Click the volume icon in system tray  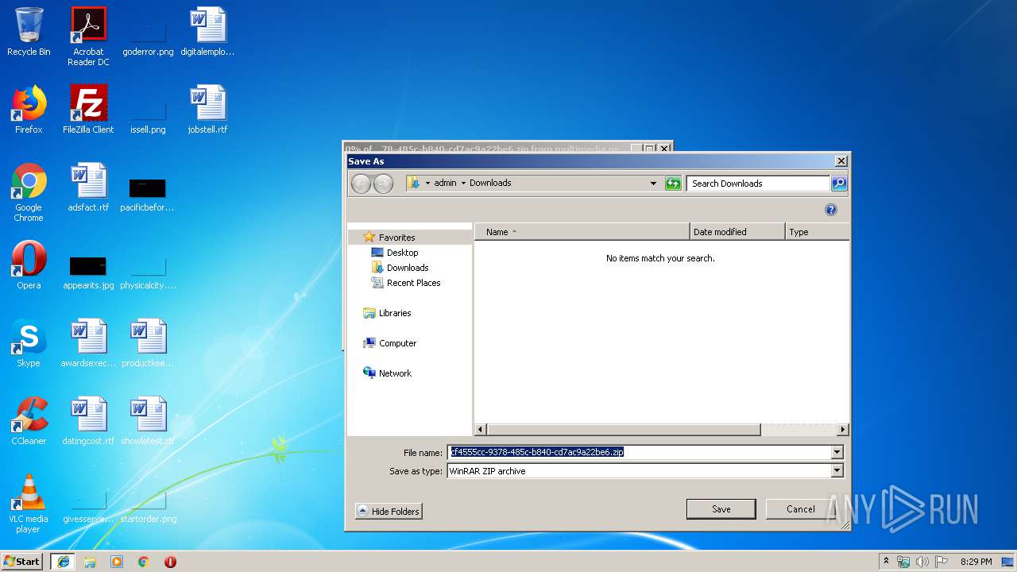point(922,562)
